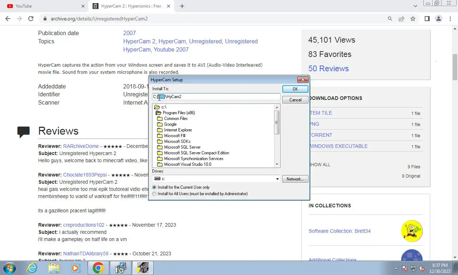Click the Windows Start button
Screen dimensions: 458x275
(10, 268)
